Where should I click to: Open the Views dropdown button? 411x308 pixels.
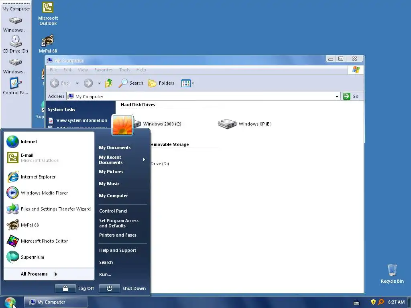click(188, 83)
